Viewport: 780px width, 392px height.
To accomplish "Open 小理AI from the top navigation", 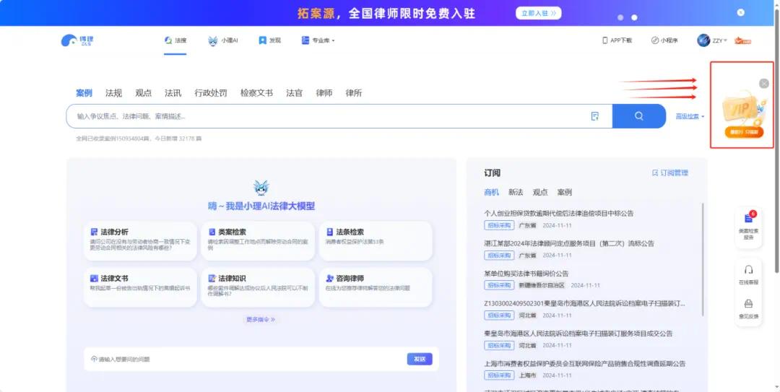I will 223,40.
